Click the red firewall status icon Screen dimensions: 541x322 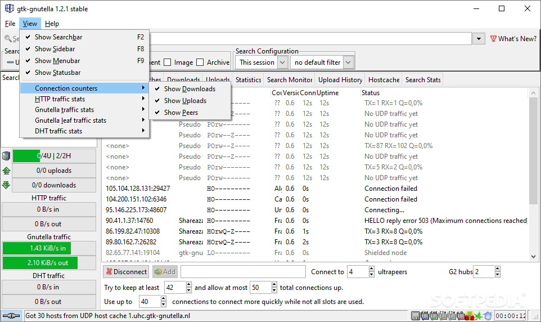click(470, 316)
